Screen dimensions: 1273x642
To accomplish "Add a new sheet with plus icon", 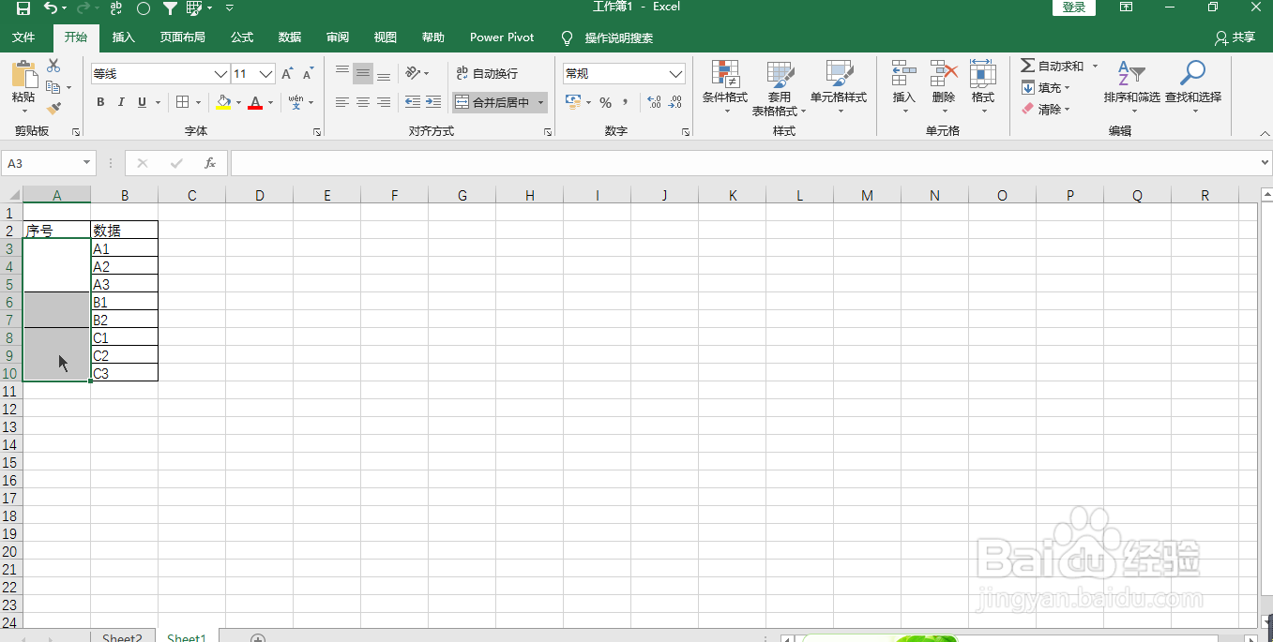I will (258, 638).
